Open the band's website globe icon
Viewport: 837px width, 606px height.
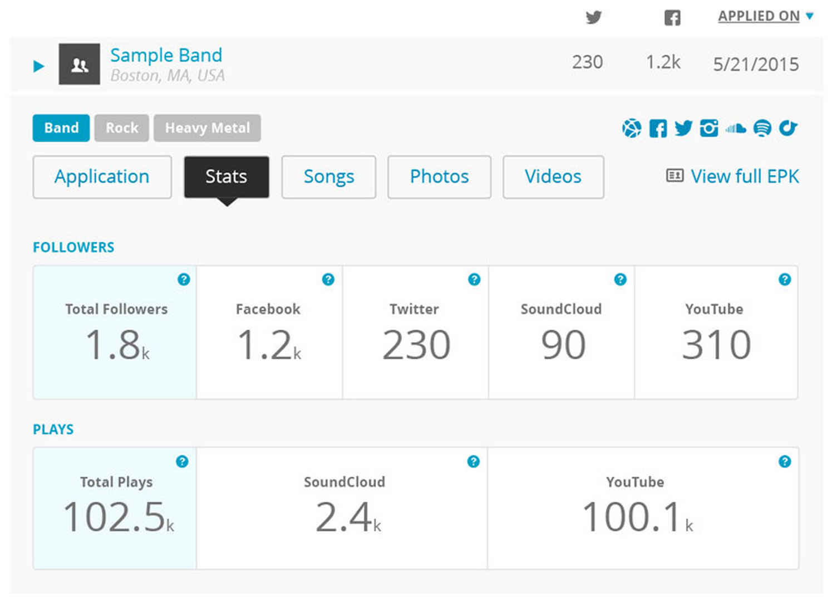[x=632, y=129]
